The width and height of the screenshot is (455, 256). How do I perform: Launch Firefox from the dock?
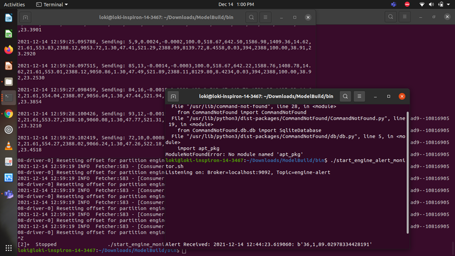[x=9, y=50]
